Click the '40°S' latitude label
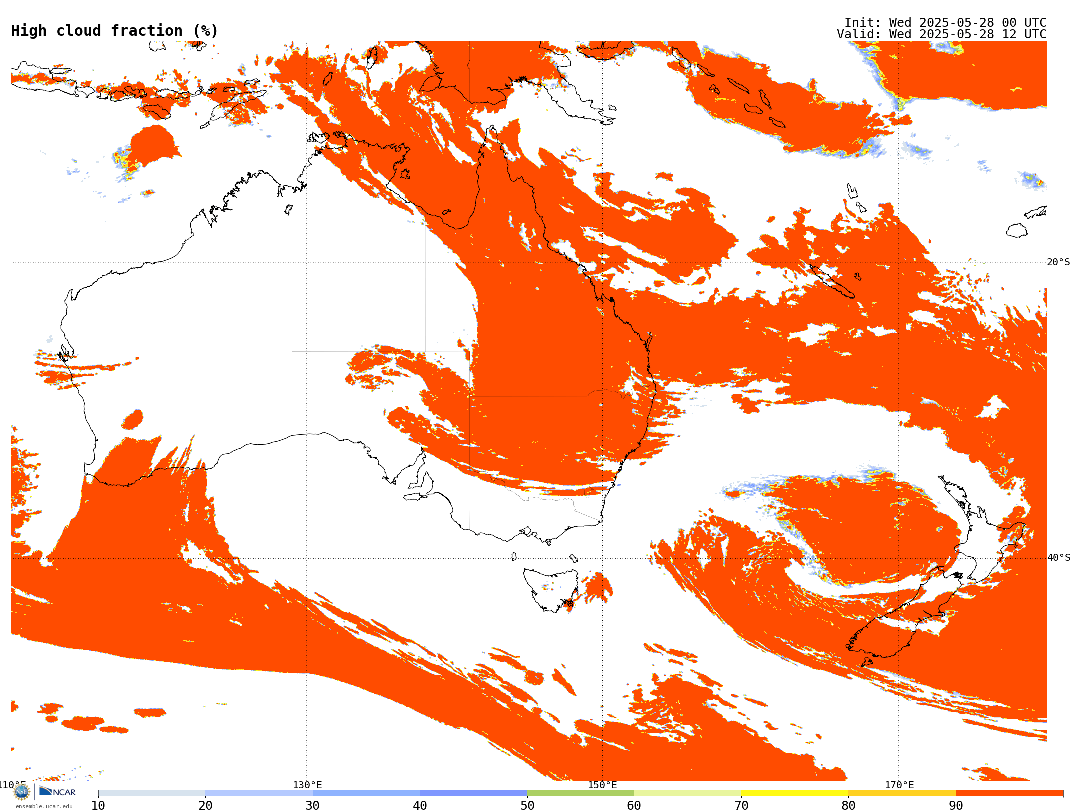Screen dimensions: 1079x812 coord(1059,558)
